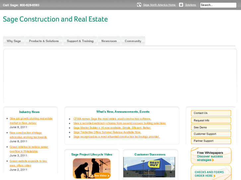241x180 pixels.
Task: Click the Sage Construction and Real Estate title
Action: click(55, 19)
